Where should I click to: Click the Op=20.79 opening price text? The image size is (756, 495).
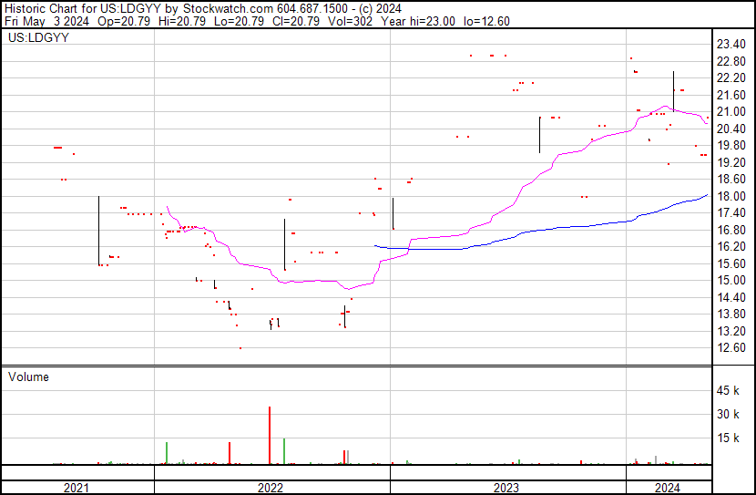[x=124, y=21]
